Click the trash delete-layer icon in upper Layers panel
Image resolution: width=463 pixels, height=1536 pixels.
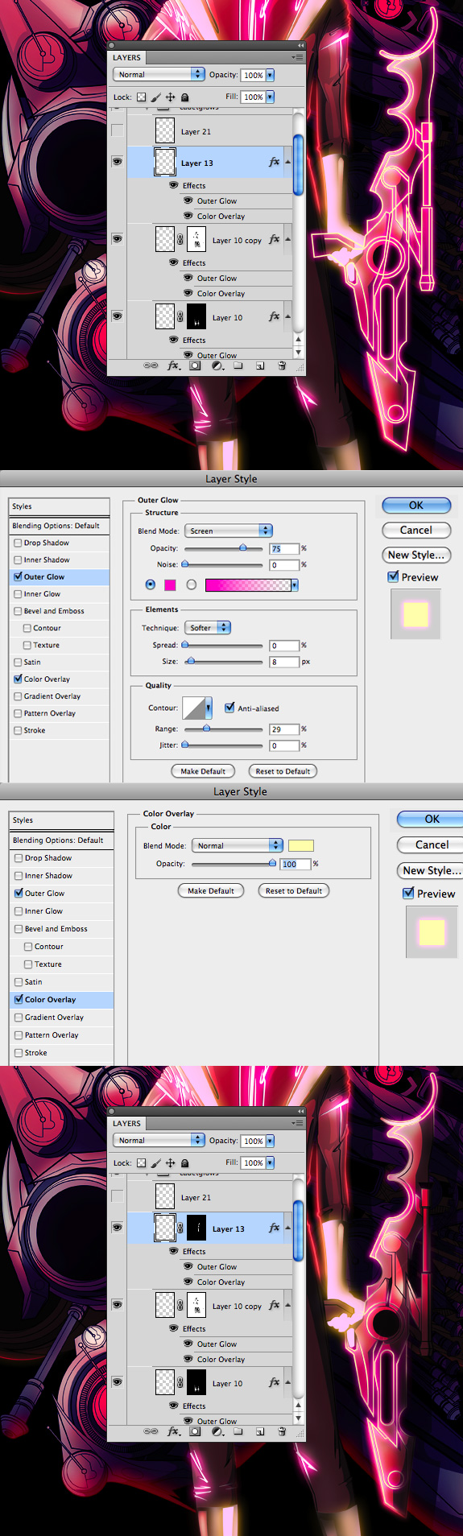282,365
